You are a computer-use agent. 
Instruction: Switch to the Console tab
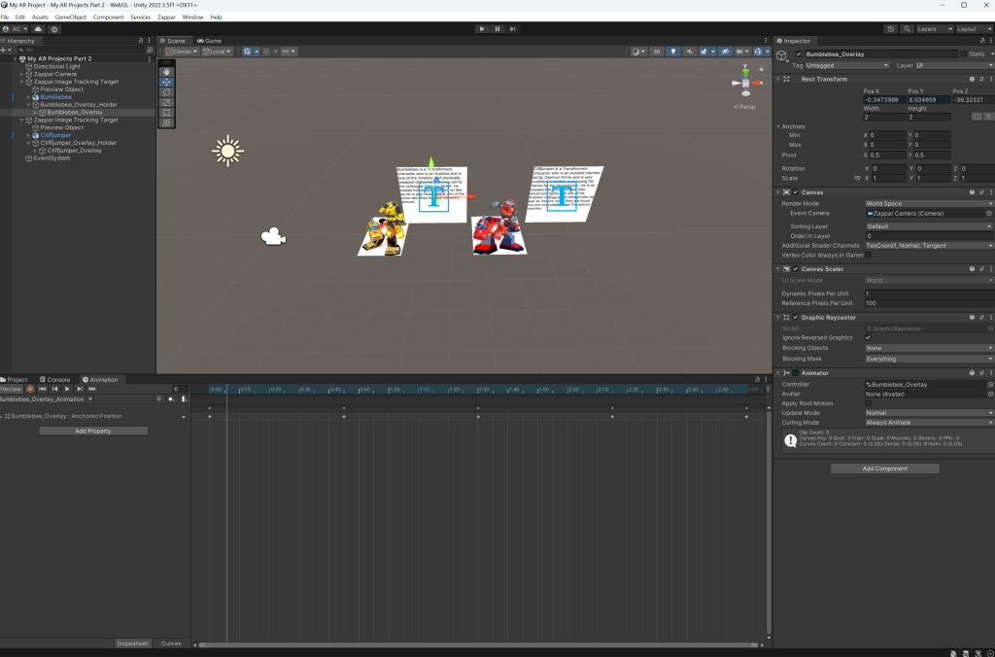(57, 380)
